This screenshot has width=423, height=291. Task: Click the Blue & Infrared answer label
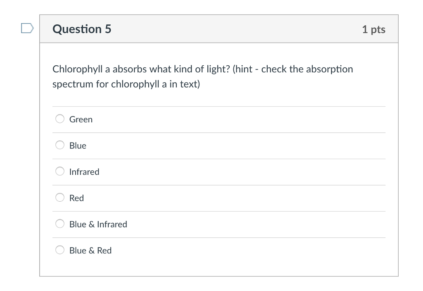coord(98,224)
